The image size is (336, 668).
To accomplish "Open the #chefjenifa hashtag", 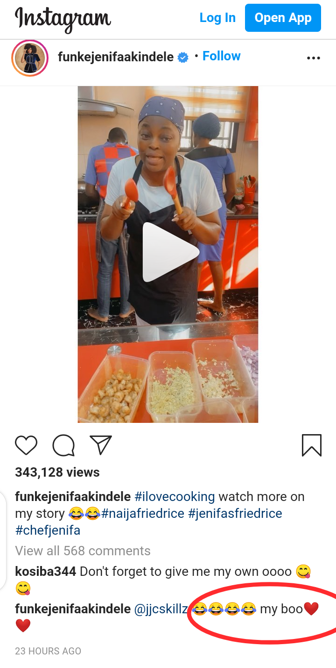I will pyautogui.click(x=48, y=530).
